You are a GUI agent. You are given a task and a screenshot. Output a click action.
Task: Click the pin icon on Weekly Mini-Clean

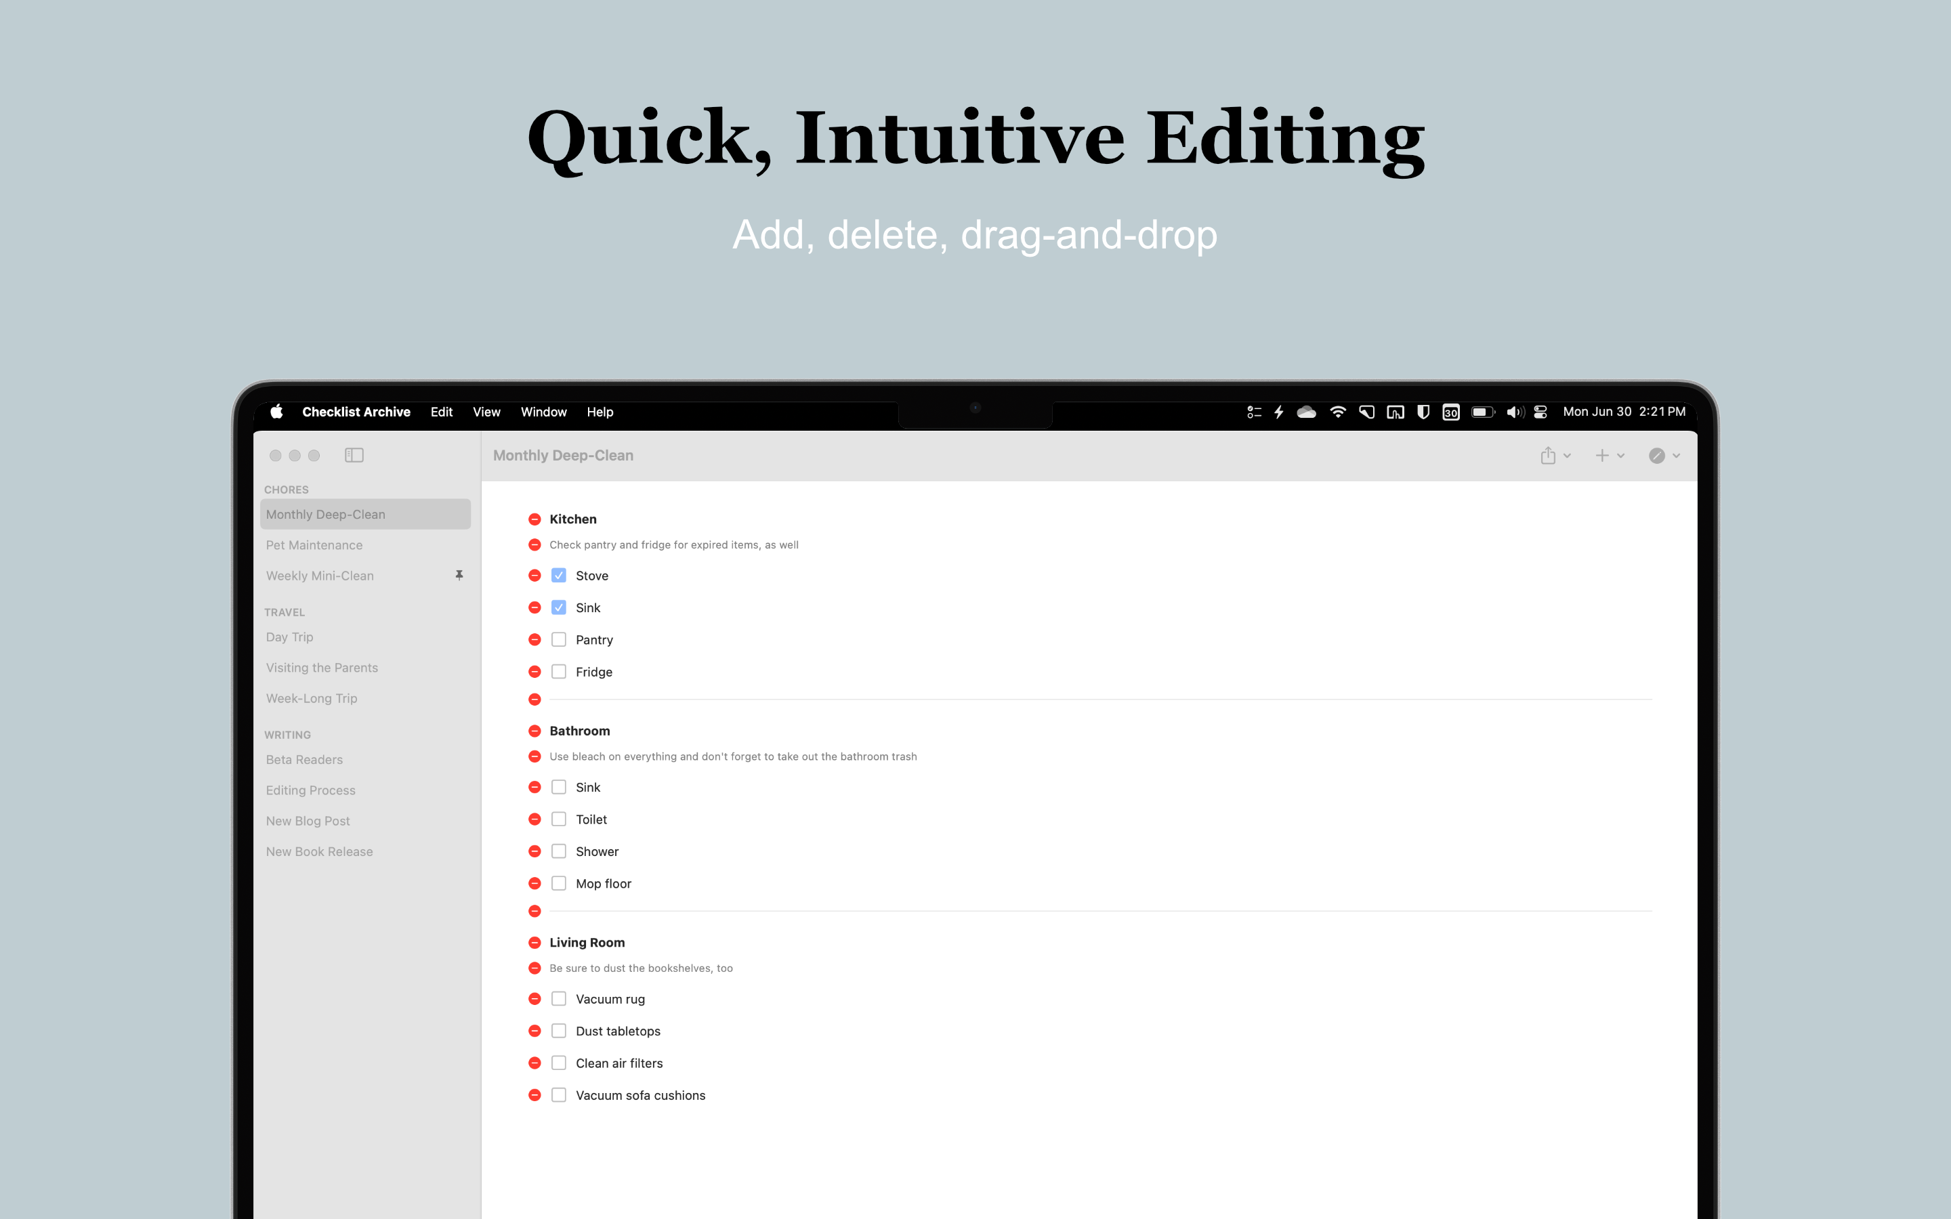point(459,575)
